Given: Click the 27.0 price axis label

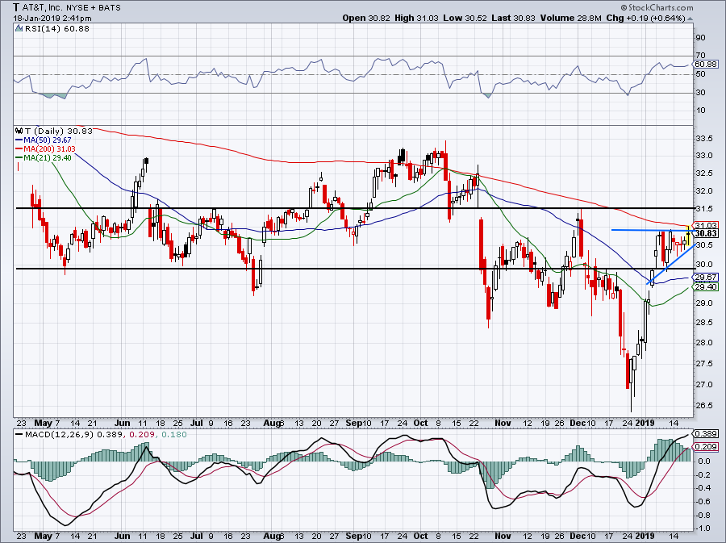Looking at the screenshot, I should (703, 385).
